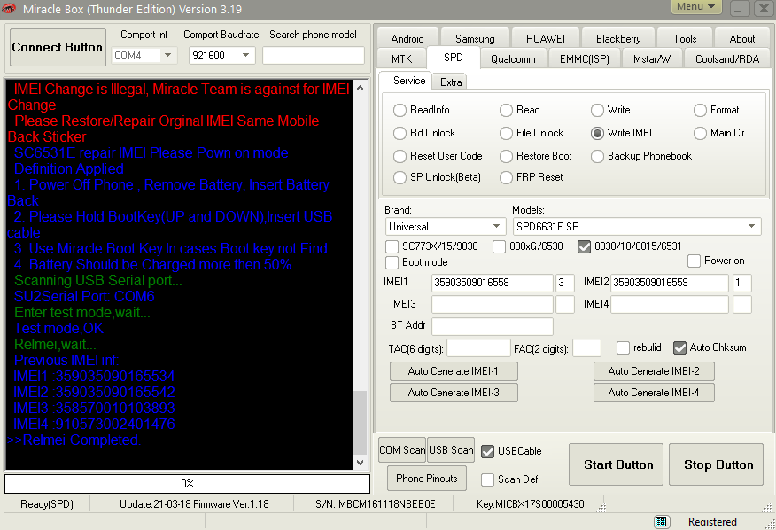Screen dimensions: 776x530
Task: Click the Miracle Box app logo icon
Action: pos(8,9)
